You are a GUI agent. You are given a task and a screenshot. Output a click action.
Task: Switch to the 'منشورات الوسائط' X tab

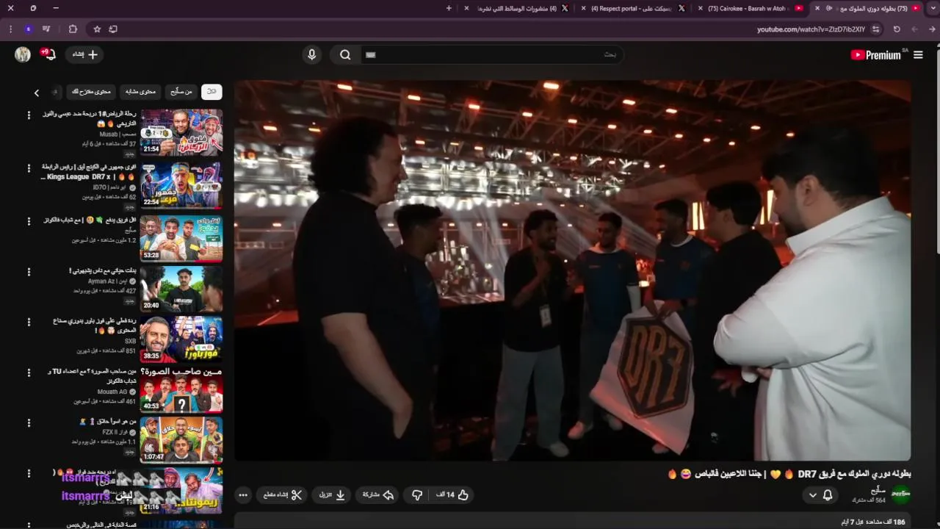[x=518, y=8]
